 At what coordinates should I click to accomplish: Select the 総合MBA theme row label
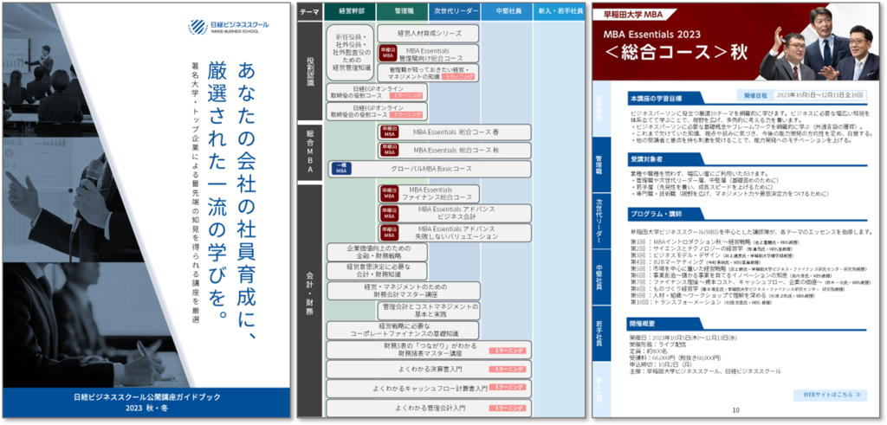(310, 151)
